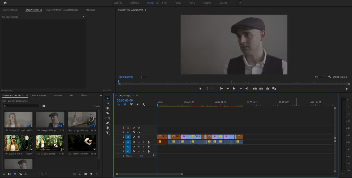Open the Program monitor panel menu
Viewport: 352px width, 178px height.
(145, 10)
